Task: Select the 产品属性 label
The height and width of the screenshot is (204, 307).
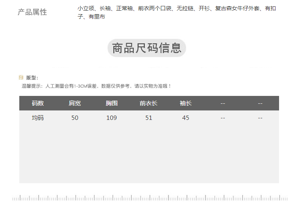Action: (32, 12)
